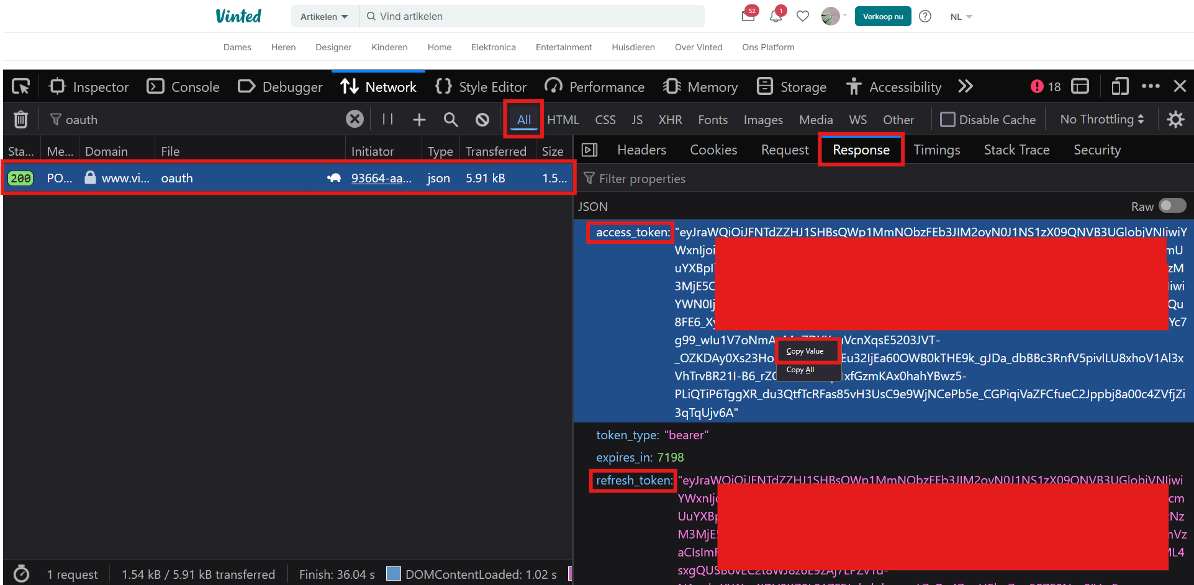Add a new network request

pos(419,119)
